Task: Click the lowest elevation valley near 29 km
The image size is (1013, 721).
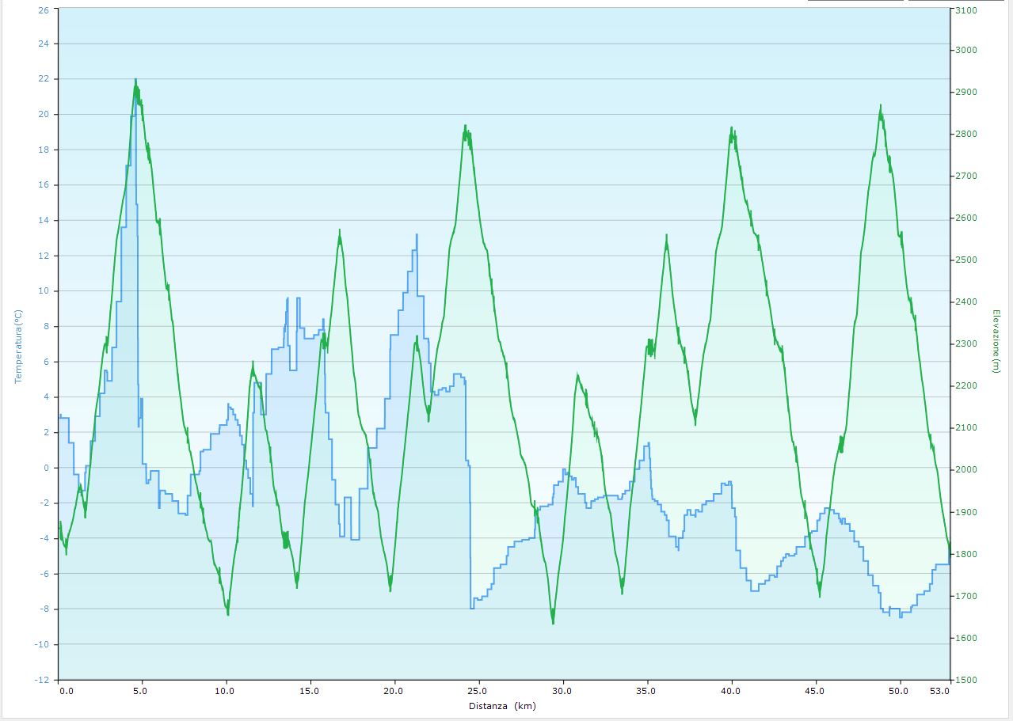Action: point(553,622)
